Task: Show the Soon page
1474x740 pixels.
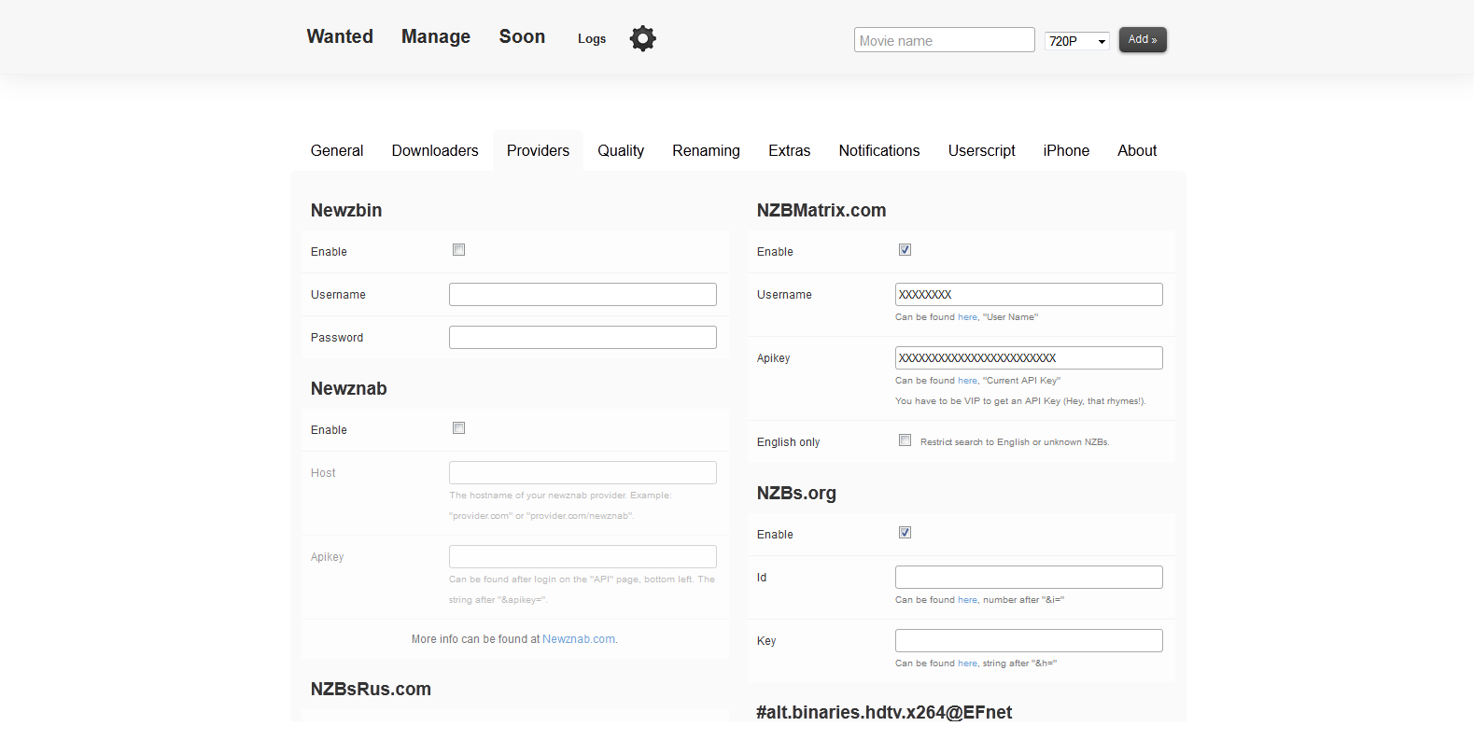Action: (x=522, y=36)
